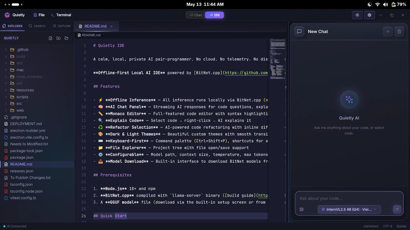This screenshot has height=230, width=410.
Task: Open the .gitignore file
Action: click(x=37, y=117)
